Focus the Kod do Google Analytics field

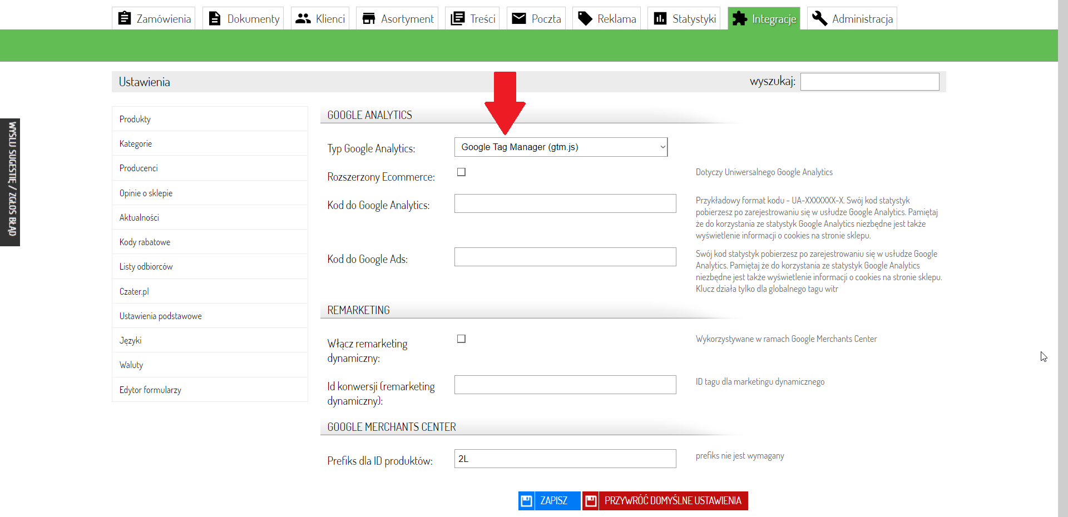[x=565, y=203]
